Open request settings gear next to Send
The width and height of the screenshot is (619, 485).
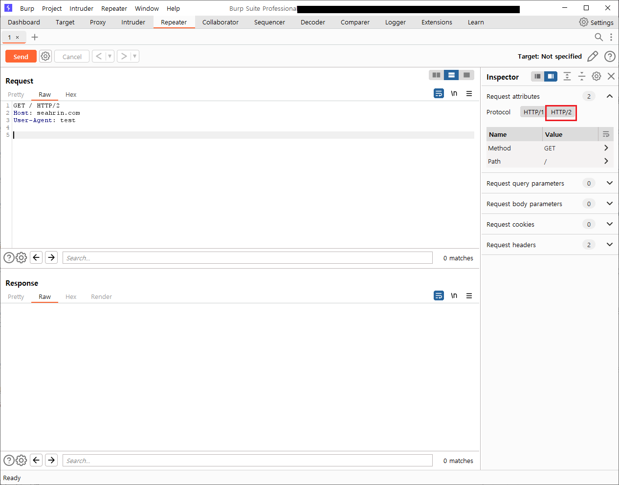coord(45,56)
